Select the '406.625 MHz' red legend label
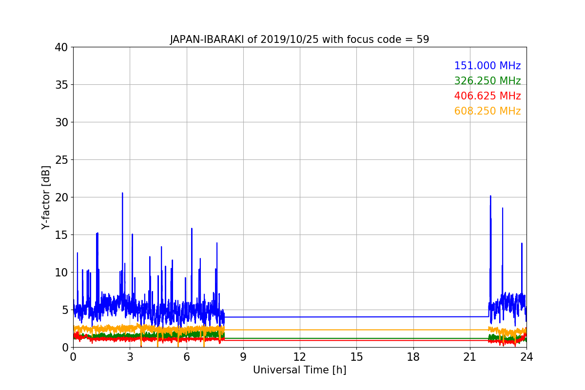The image size is (585, 390). pyautogui.click(x=487, y=96)
